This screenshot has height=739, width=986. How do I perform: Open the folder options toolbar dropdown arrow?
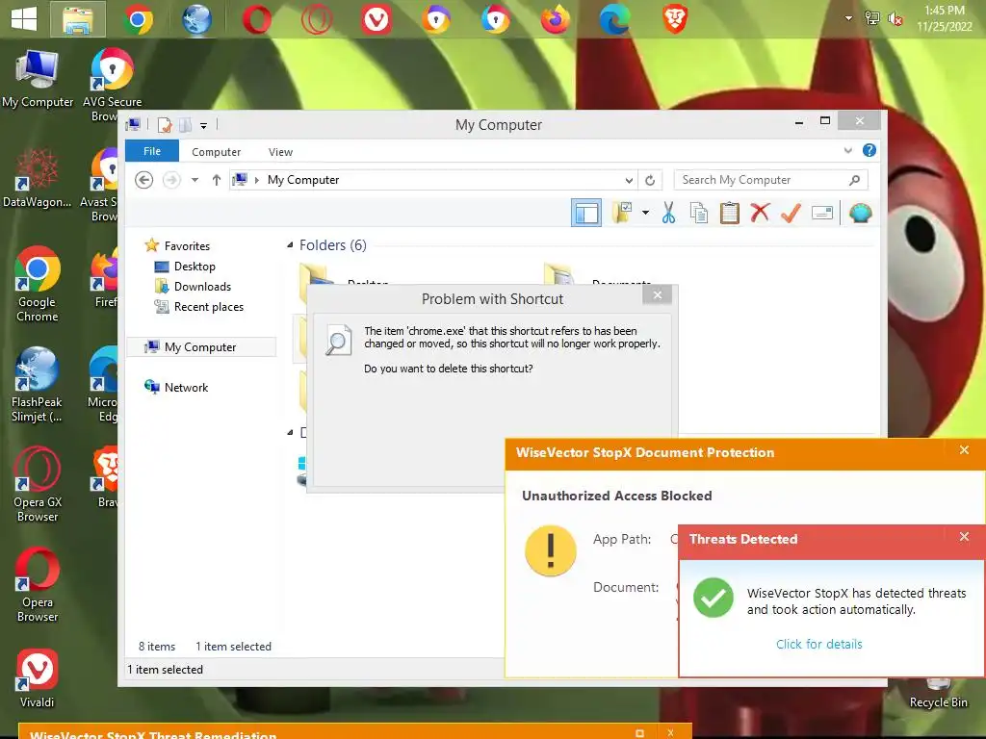pos(645,213)
